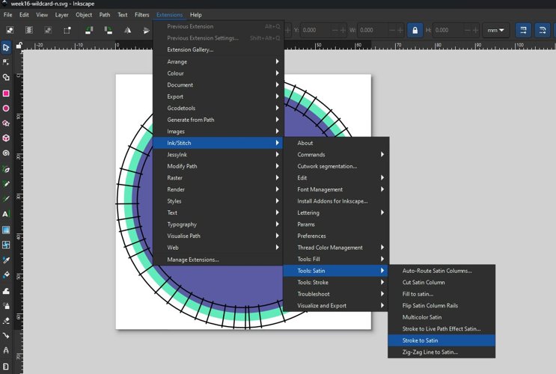The width and height of the screenshot is (556, 374).
Task: Toggle guides lock at ruler corner
Action: pyautogui.click(x=19, y=45)
